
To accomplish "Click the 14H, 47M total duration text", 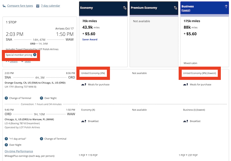I will 39,40.
